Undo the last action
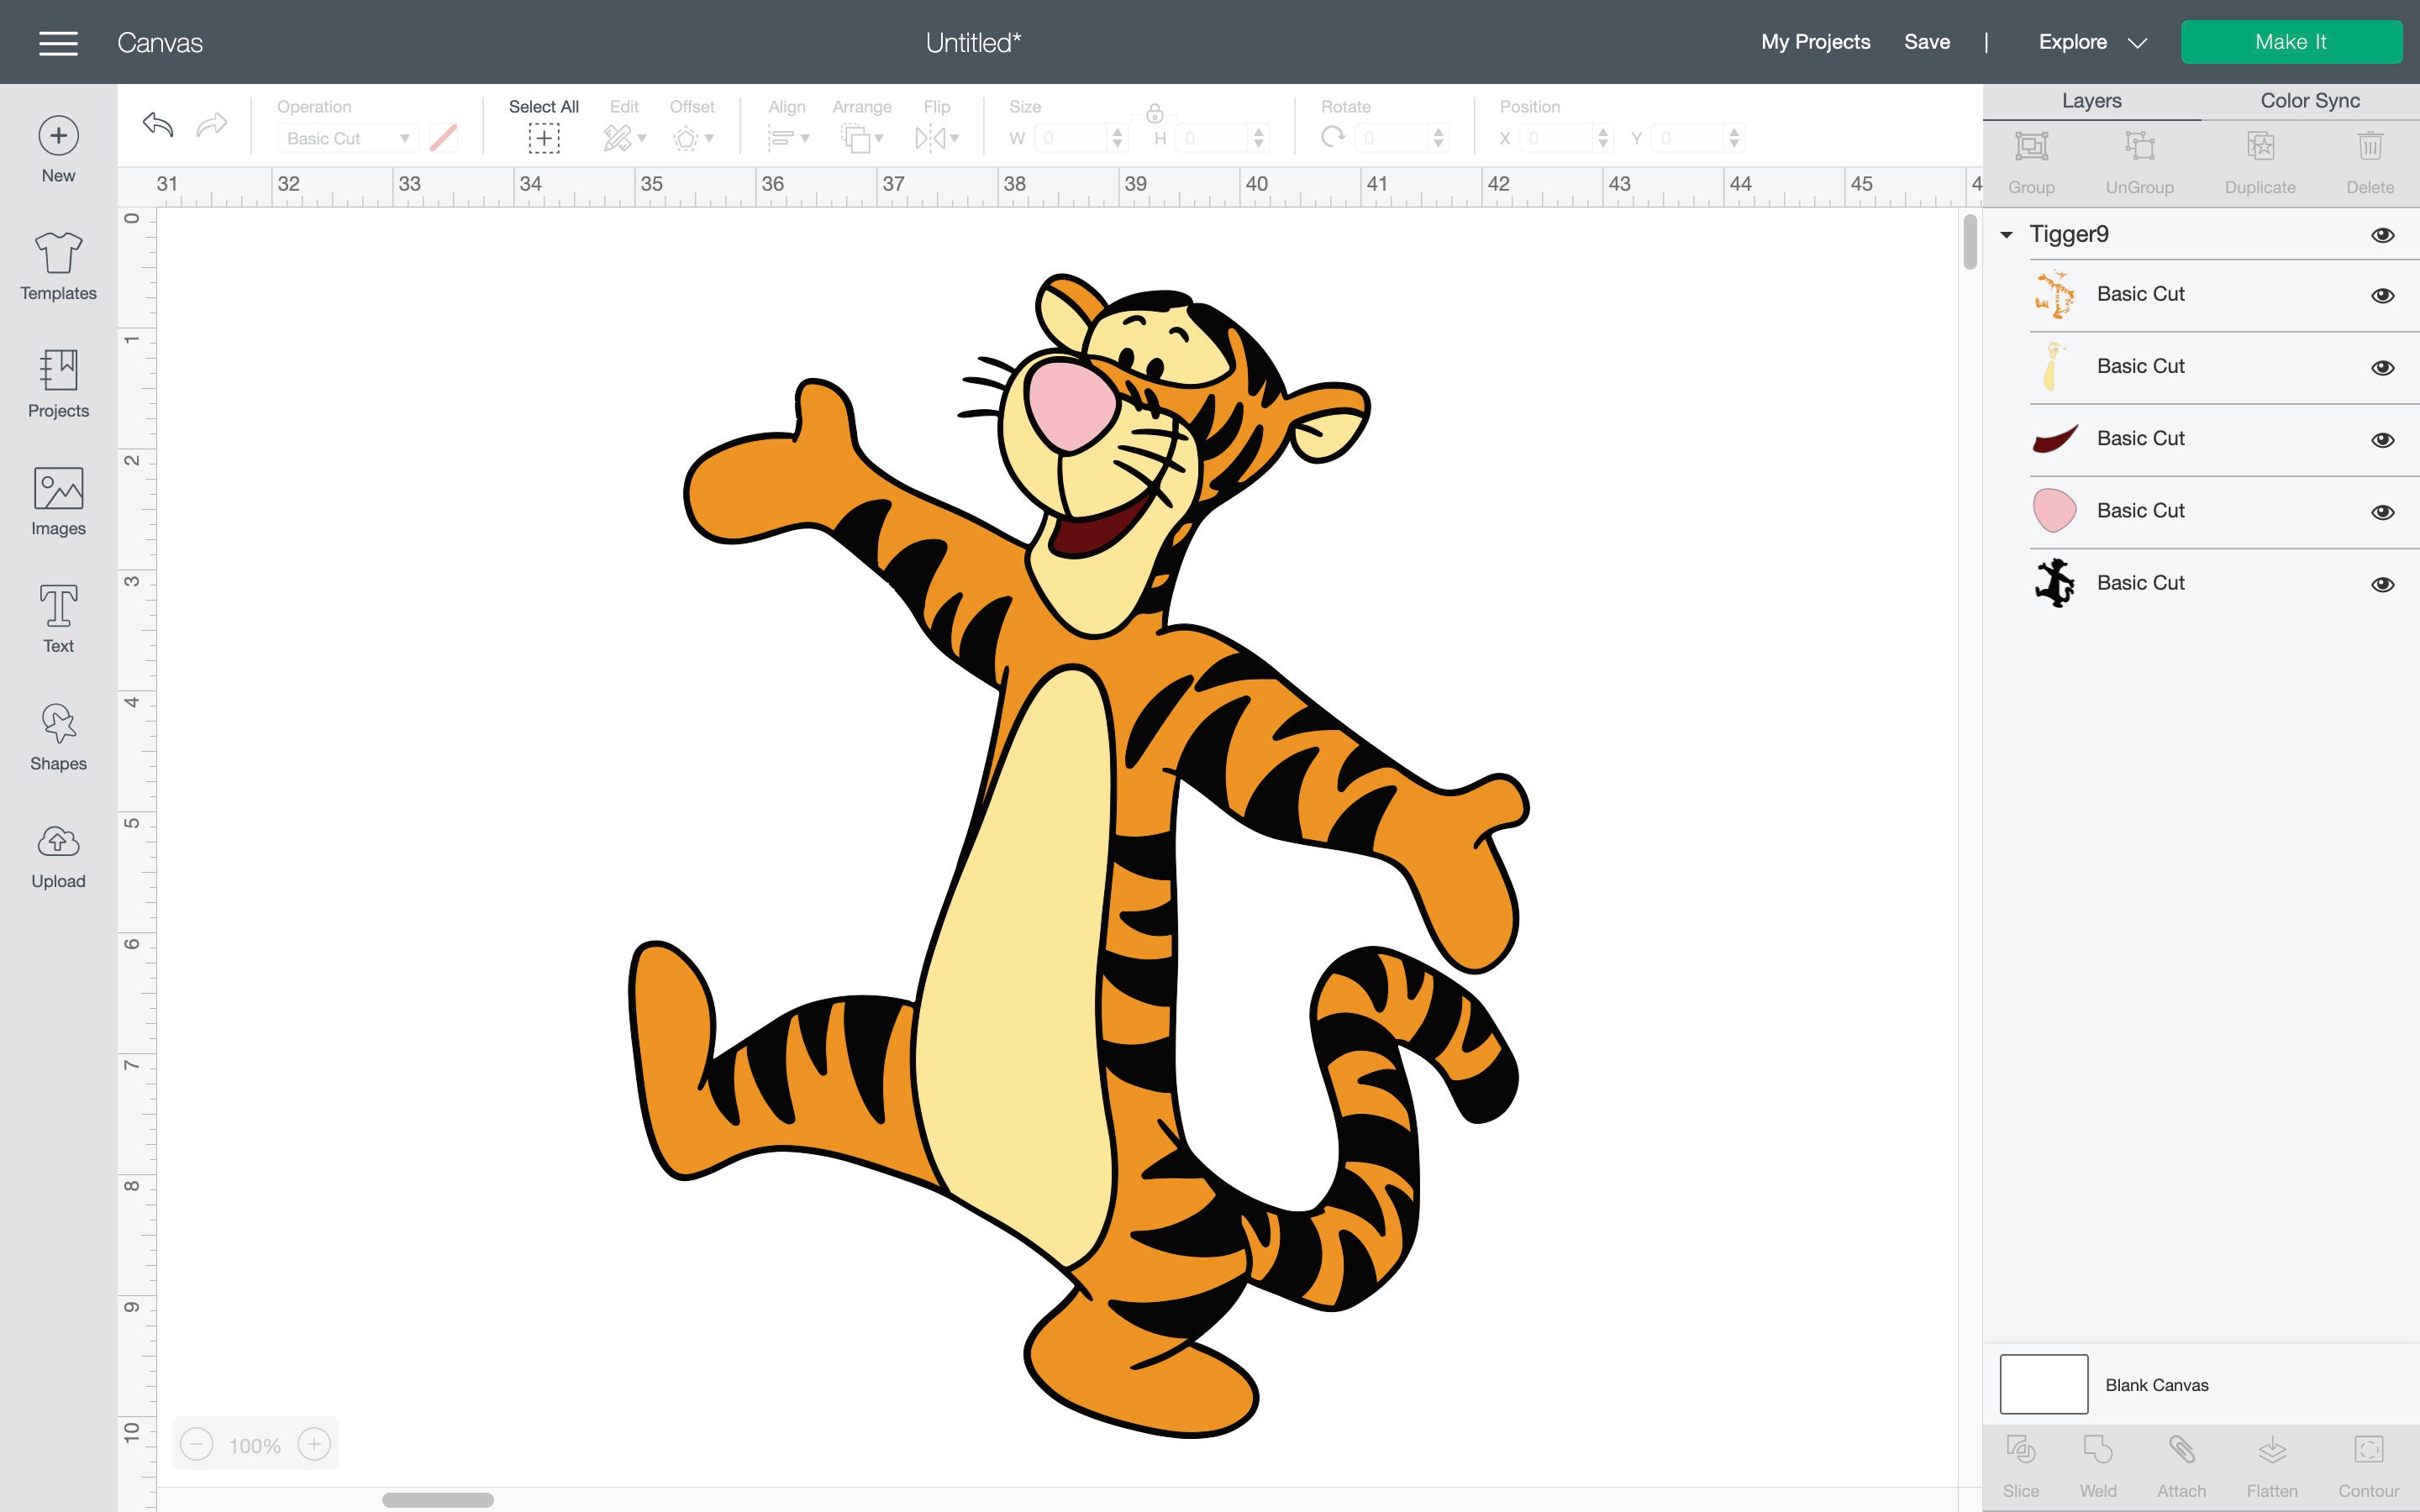 158,125
